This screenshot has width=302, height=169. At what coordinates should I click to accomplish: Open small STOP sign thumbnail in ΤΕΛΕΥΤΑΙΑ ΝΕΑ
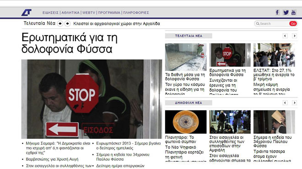(x=230, y=55)
